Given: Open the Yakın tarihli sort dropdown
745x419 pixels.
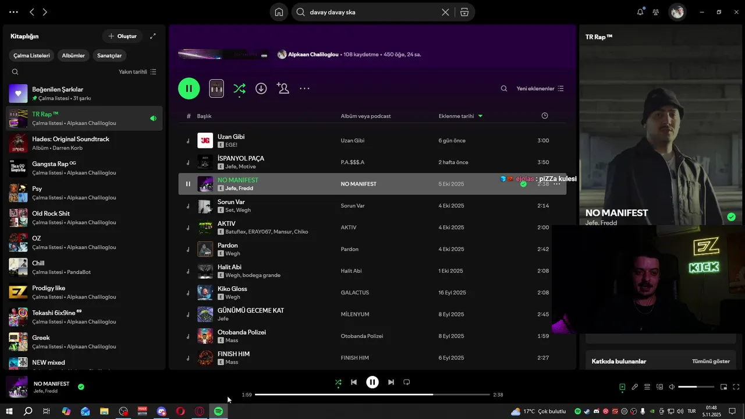Looking at the screenshot, I should [137, 72].
